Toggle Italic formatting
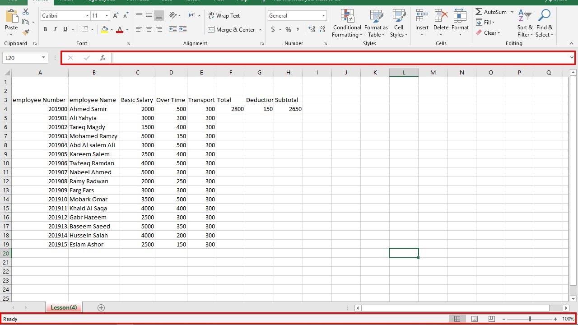The width and height of the screenshot is (578, 325). pyautogui.click(x=55, y=29)
